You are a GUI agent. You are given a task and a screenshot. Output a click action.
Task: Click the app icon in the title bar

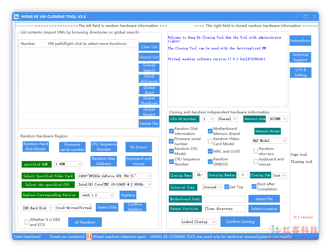16,17
